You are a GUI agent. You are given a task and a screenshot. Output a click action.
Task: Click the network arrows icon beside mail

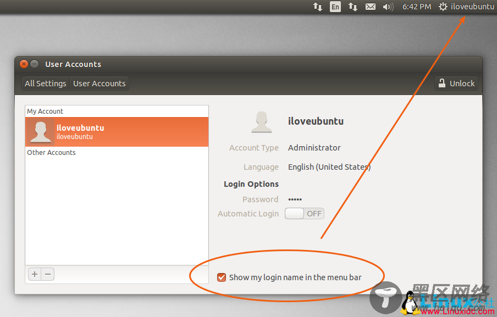[x=353, y=7]
